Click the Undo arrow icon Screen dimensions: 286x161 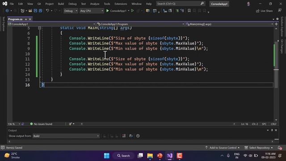47,11
